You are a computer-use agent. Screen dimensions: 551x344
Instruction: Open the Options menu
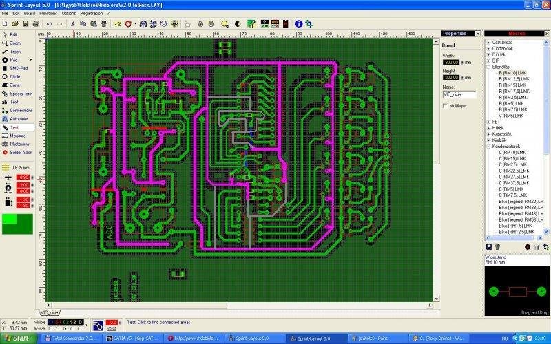(69, 13)
